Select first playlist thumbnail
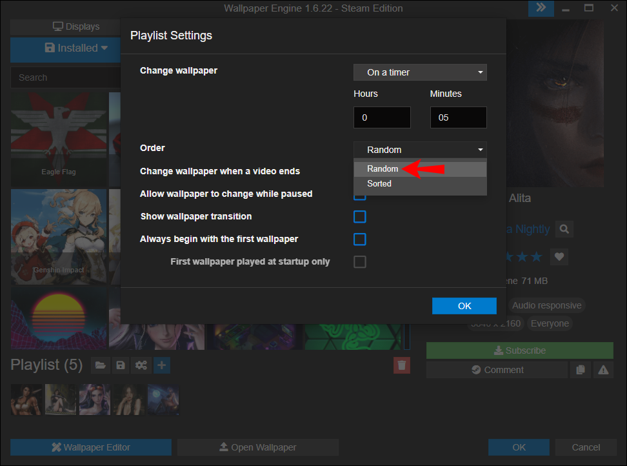Viewport: 627px width, 466px height. (x=26, y=400)
